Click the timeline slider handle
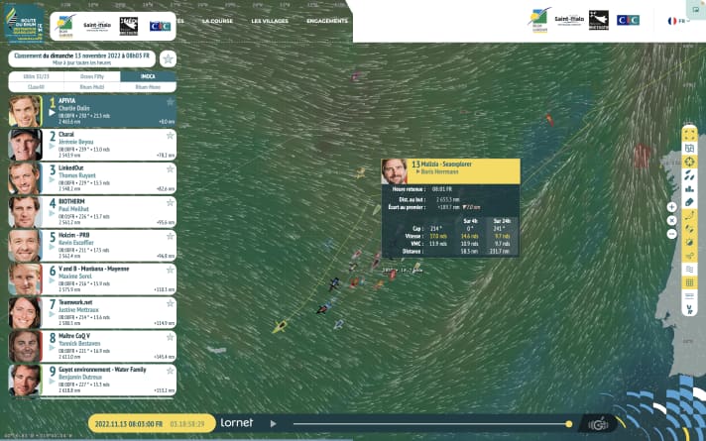The width and height of the screenshot is (706, 441). click(568, 423)
